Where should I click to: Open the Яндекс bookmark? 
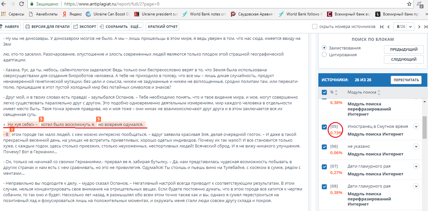coord(72,14)
